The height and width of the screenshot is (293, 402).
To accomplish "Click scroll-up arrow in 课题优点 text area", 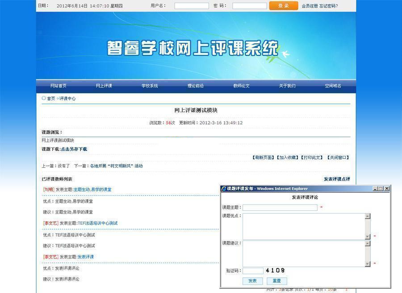I will (x=368, y=216).
